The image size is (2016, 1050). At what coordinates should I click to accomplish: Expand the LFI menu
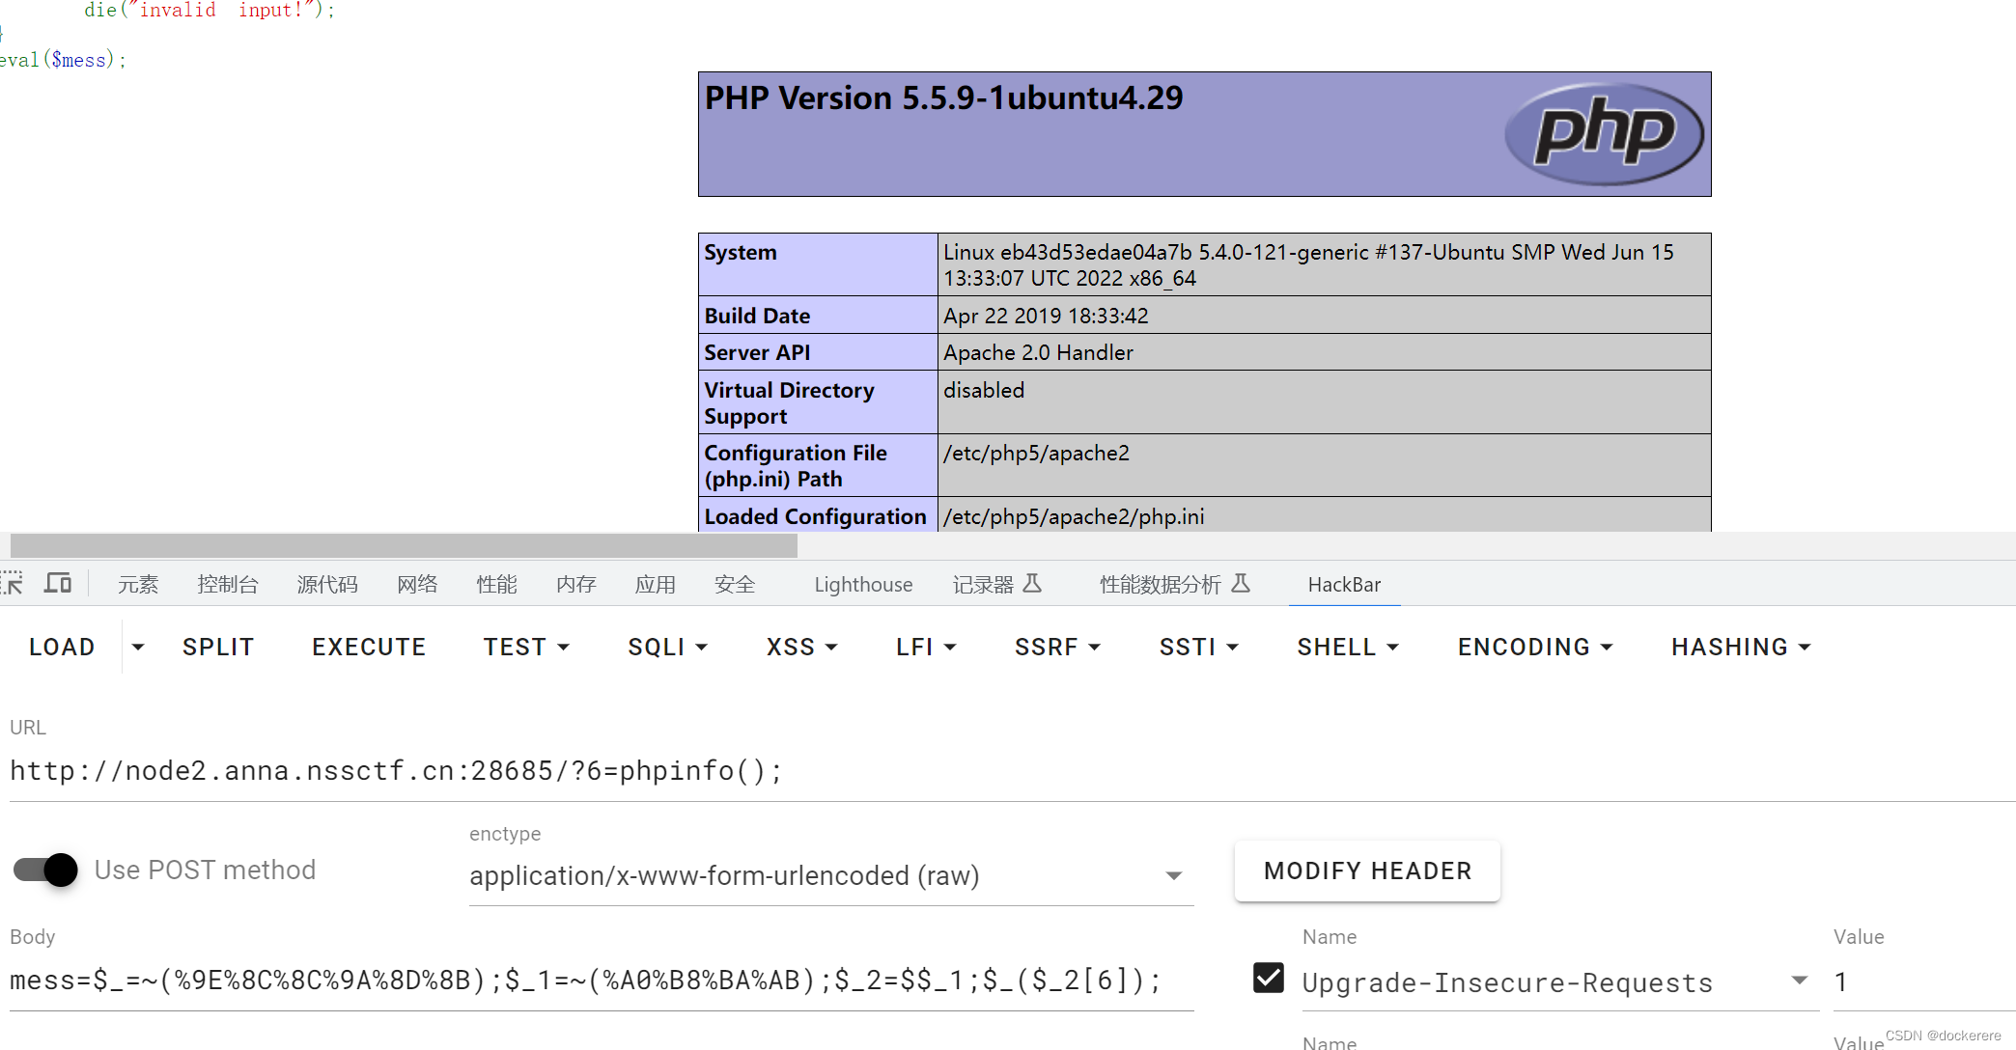click(925, 647)
